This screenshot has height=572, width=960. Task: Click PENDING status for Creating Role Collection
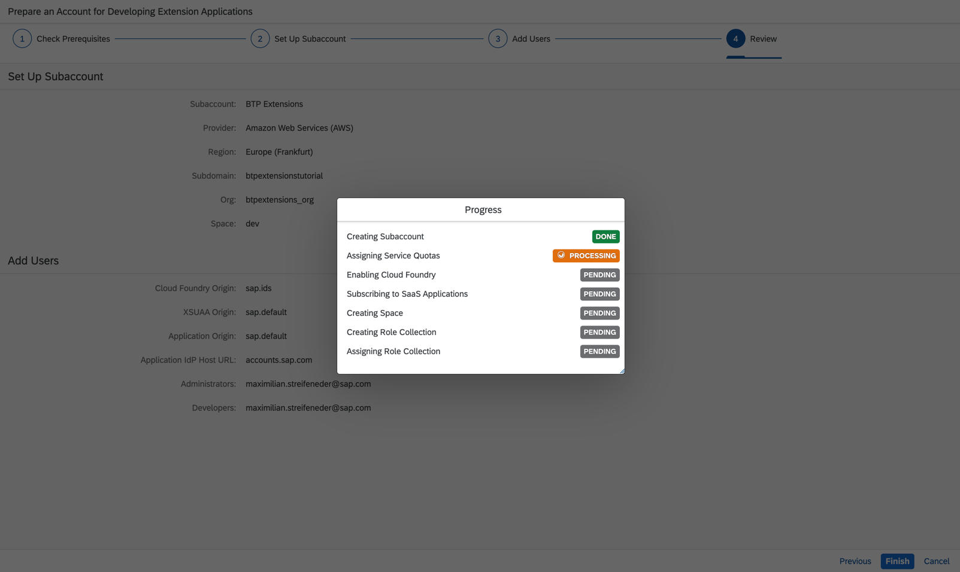(599, 333)
